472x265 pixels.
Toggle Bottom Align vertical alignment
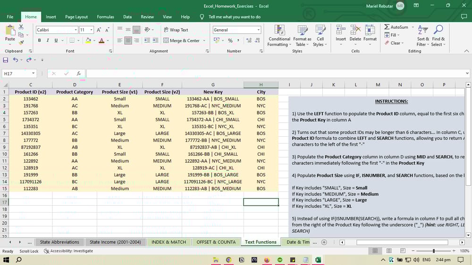136,30
